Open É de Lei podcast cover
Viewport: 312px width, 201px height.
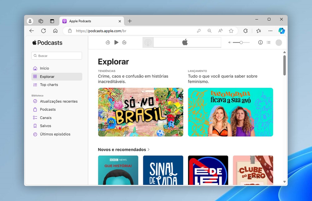(x=208, y=170)
